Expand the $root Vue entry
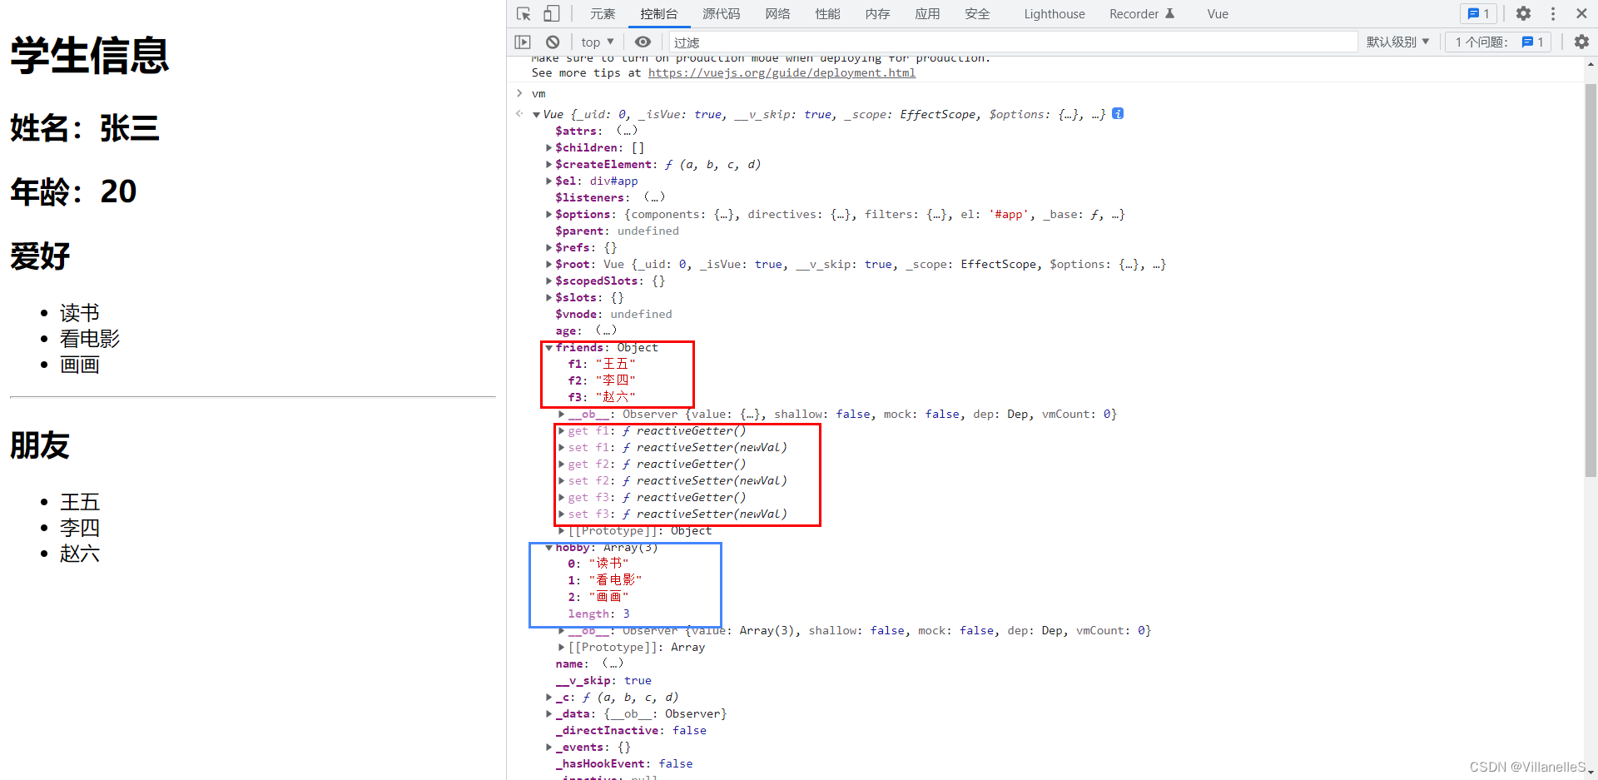 (x=548, y=265)
